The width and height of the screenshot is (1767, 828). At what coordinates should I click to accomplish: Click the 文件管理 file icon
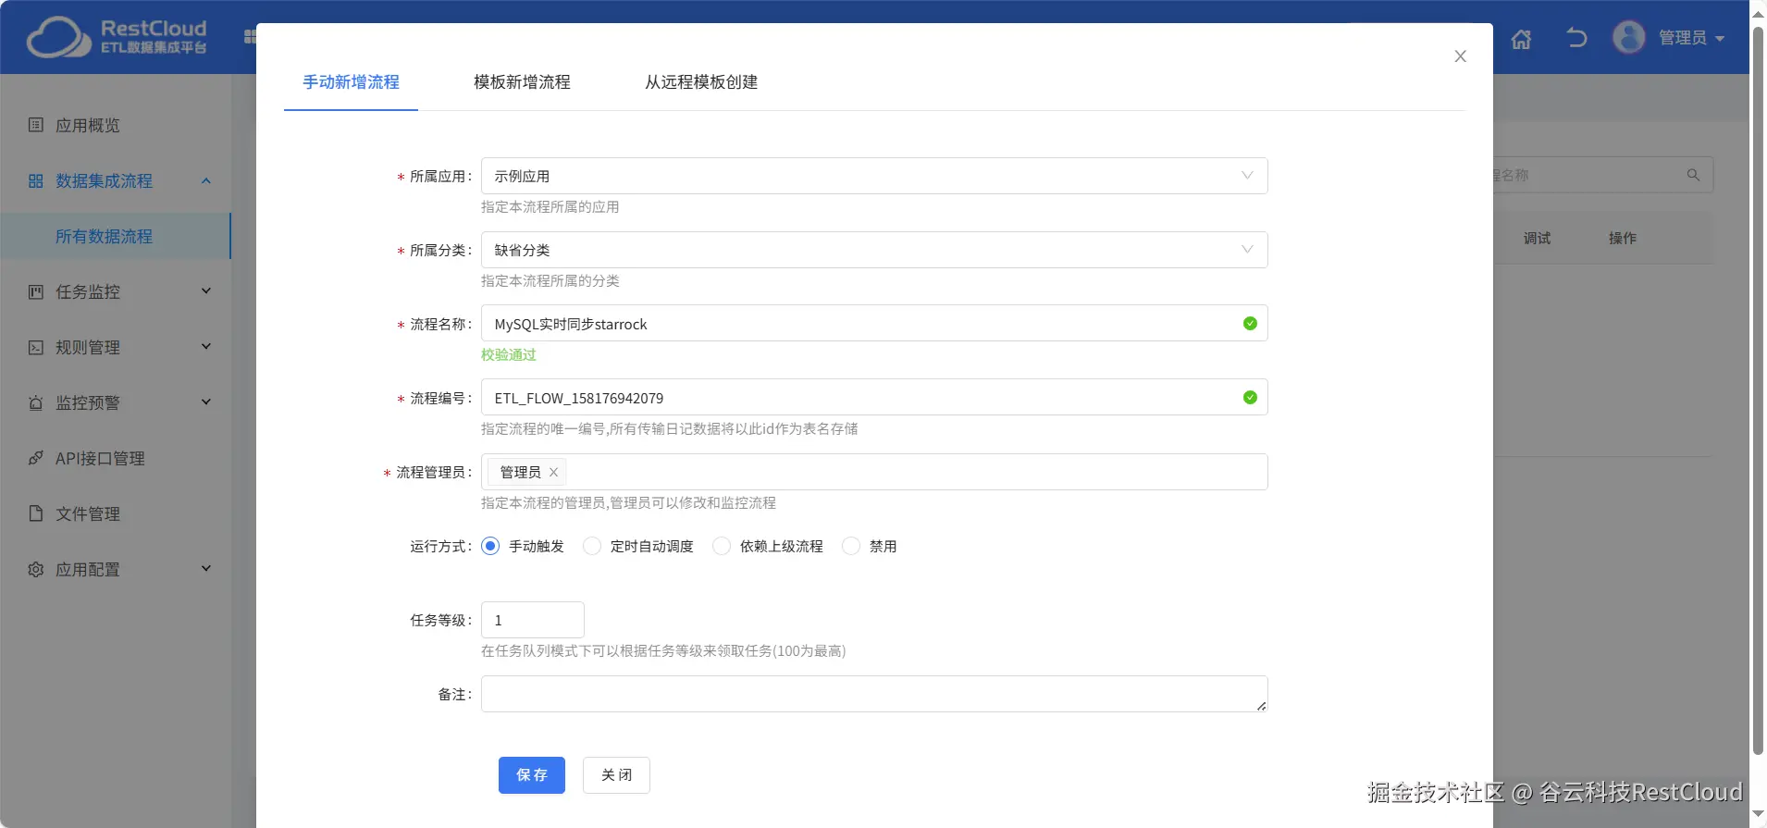pos(36,513)
